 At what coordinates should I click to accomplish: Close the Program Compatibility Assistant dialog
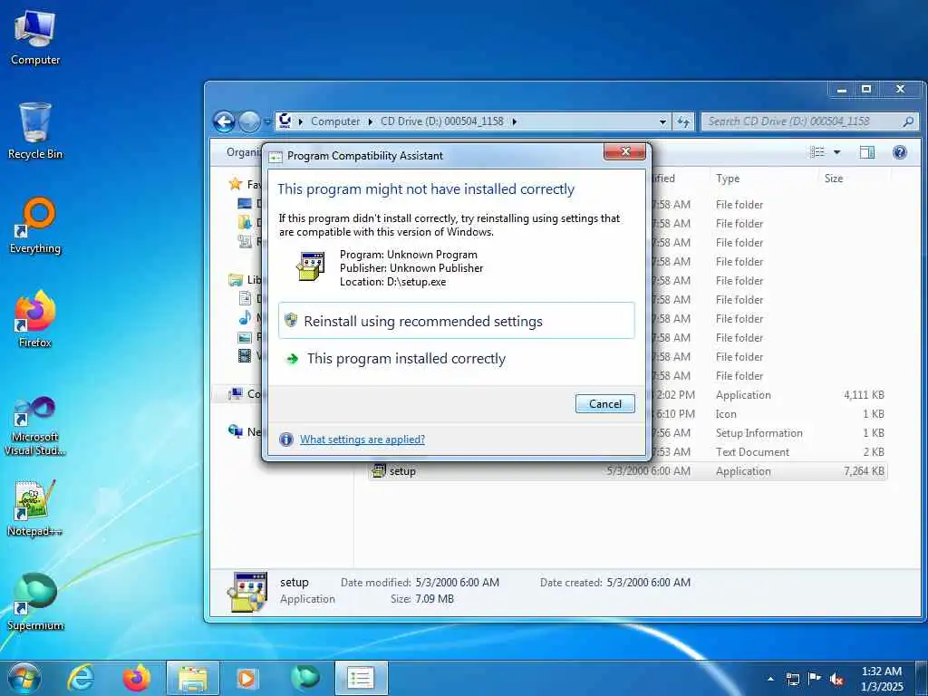[625, 151]
